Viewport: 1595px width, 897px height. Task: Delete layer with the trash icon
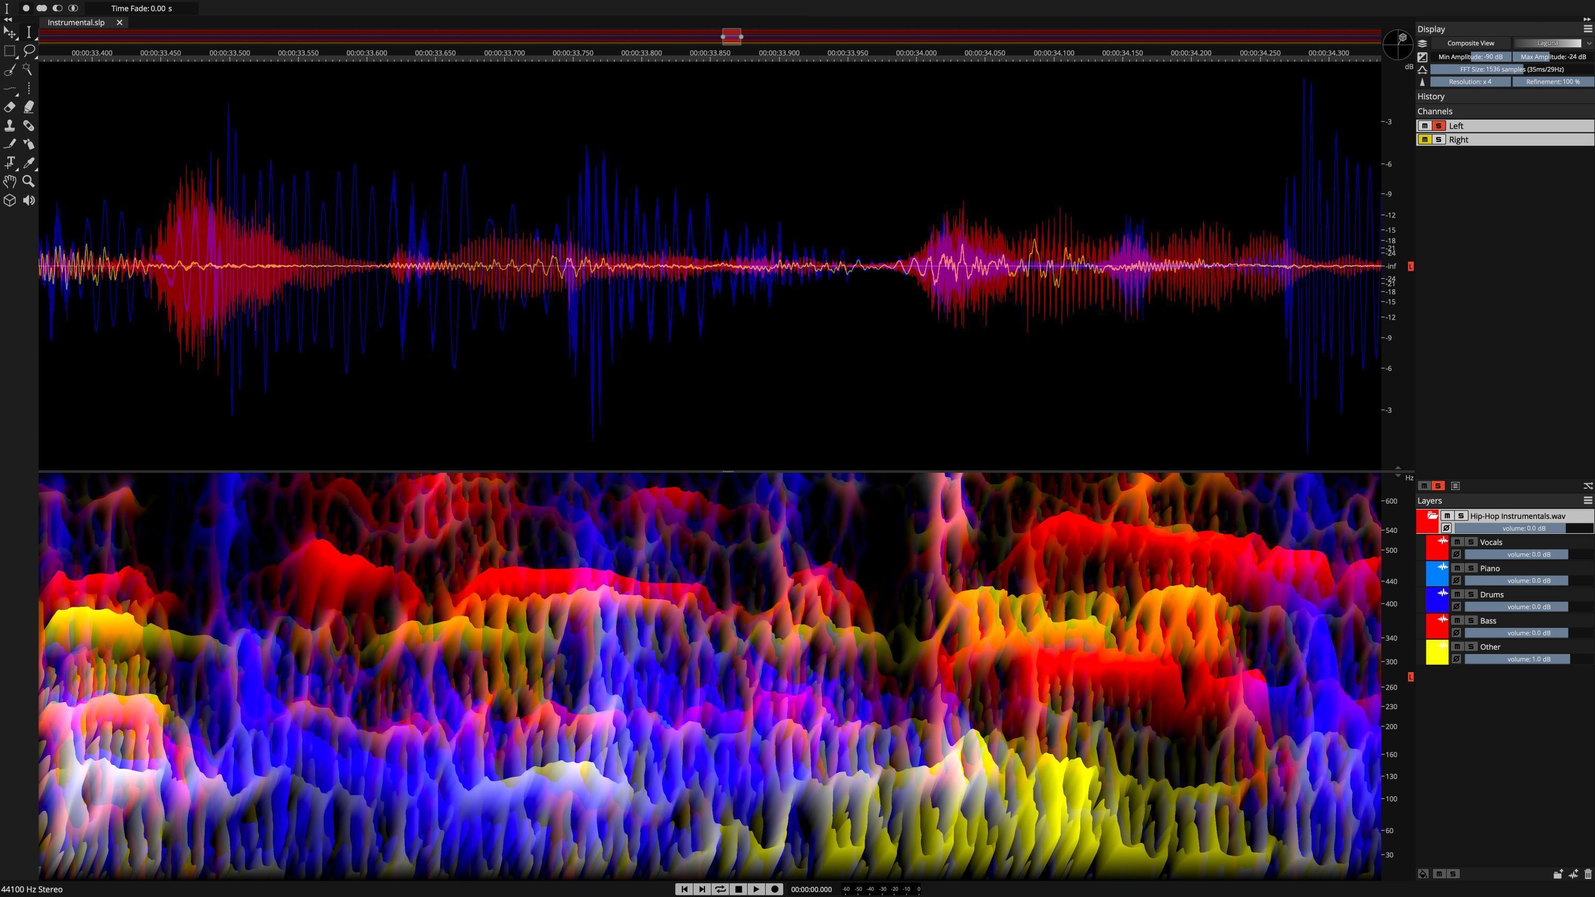point(1587,875)
